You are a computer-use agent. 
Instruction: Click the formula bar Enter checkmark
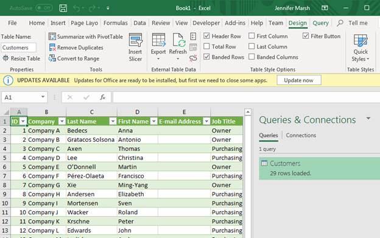pyautogui.click(x=86, y=97)
